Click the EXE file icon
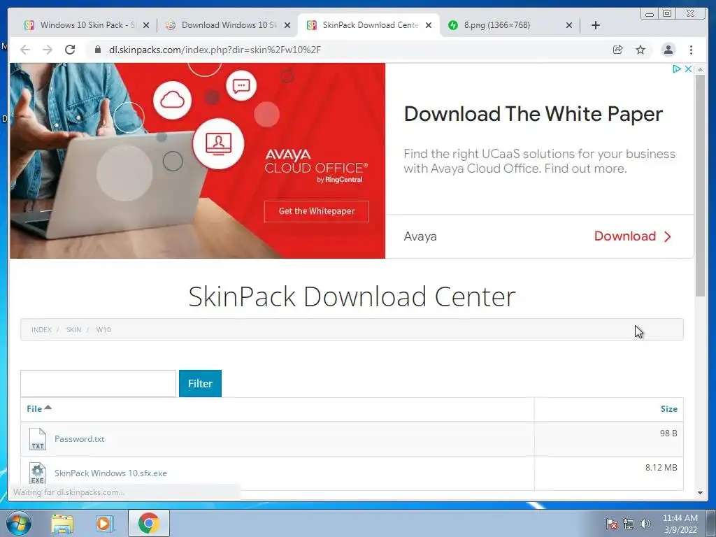This screenshot has width=716, height=537. click(x=38, y=473)
